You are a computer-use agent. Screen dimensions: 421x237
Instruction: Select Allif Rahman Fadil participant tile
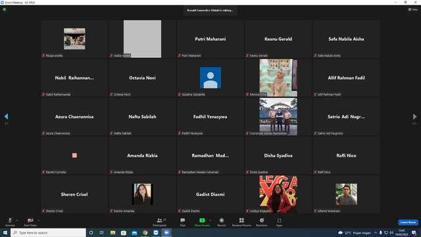[346, 78]
